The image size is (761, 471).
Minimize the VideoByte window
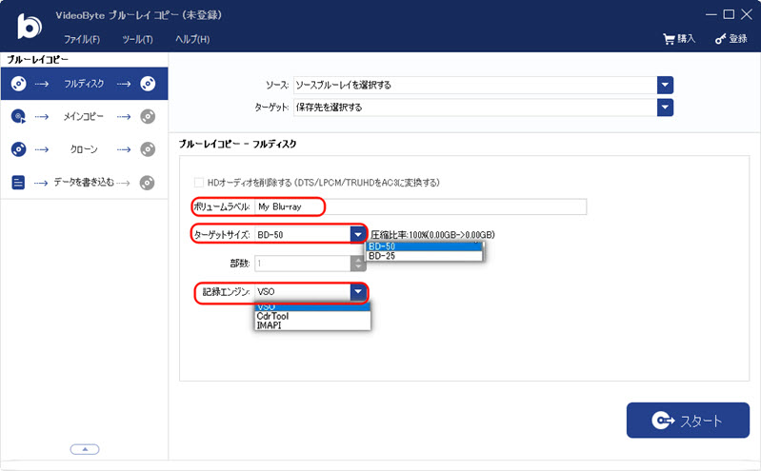pos(711,14)
